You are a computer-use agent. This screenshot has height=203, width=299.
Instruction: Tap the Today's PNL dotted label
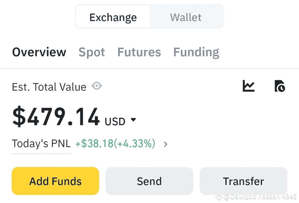(x=41, y=143)
